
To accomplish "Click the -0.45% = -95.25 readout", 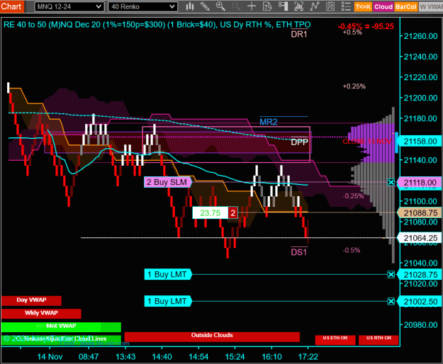I will (366, 26).
